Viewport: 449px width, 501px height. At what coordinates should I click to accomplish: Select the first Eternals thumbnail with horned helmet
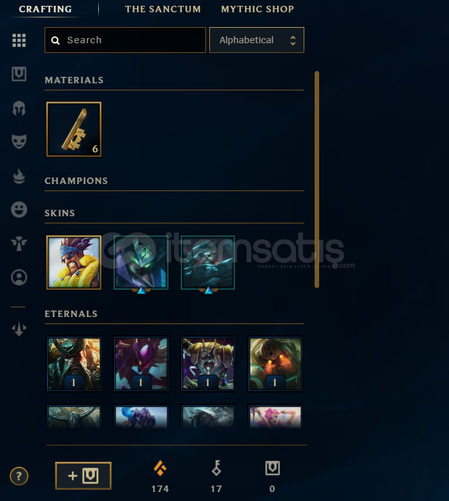point(74,364)
